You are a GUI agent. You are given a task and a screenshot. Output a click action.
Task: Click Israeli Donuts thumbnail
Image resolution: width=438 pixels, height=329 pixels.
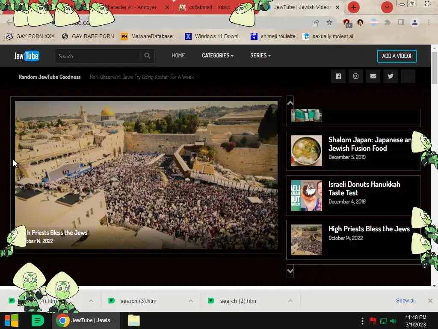[x=306, y=195]
